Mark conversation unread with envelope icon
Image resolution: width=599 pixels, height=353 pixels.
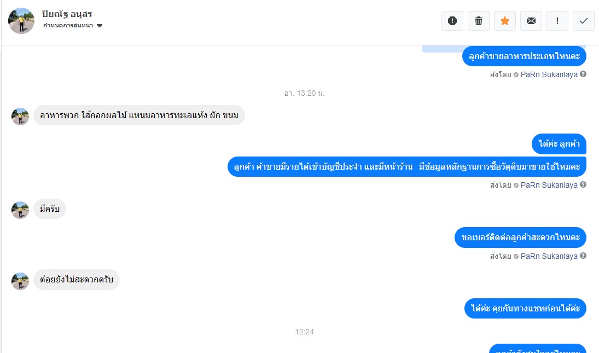pyautogui.click(x=531, y=21)
